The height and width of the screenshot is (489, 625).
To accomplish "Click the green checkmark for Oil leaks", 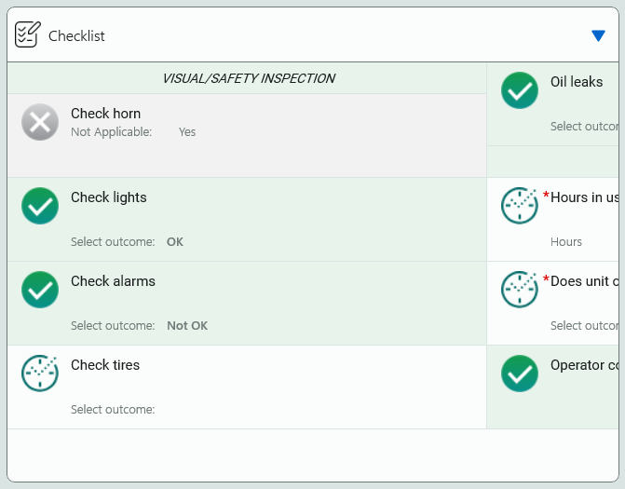I will [520, 90].
